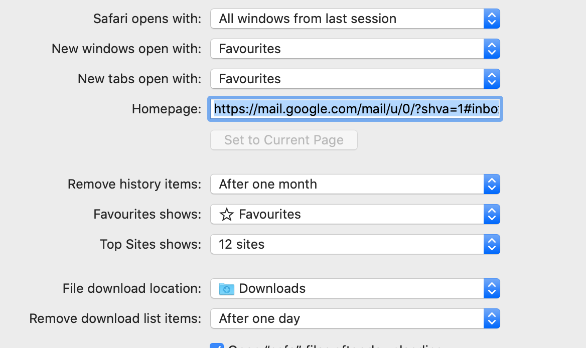Click the Homepage: label text
This screenshot has height=348, width=586.
coord(166,109)
